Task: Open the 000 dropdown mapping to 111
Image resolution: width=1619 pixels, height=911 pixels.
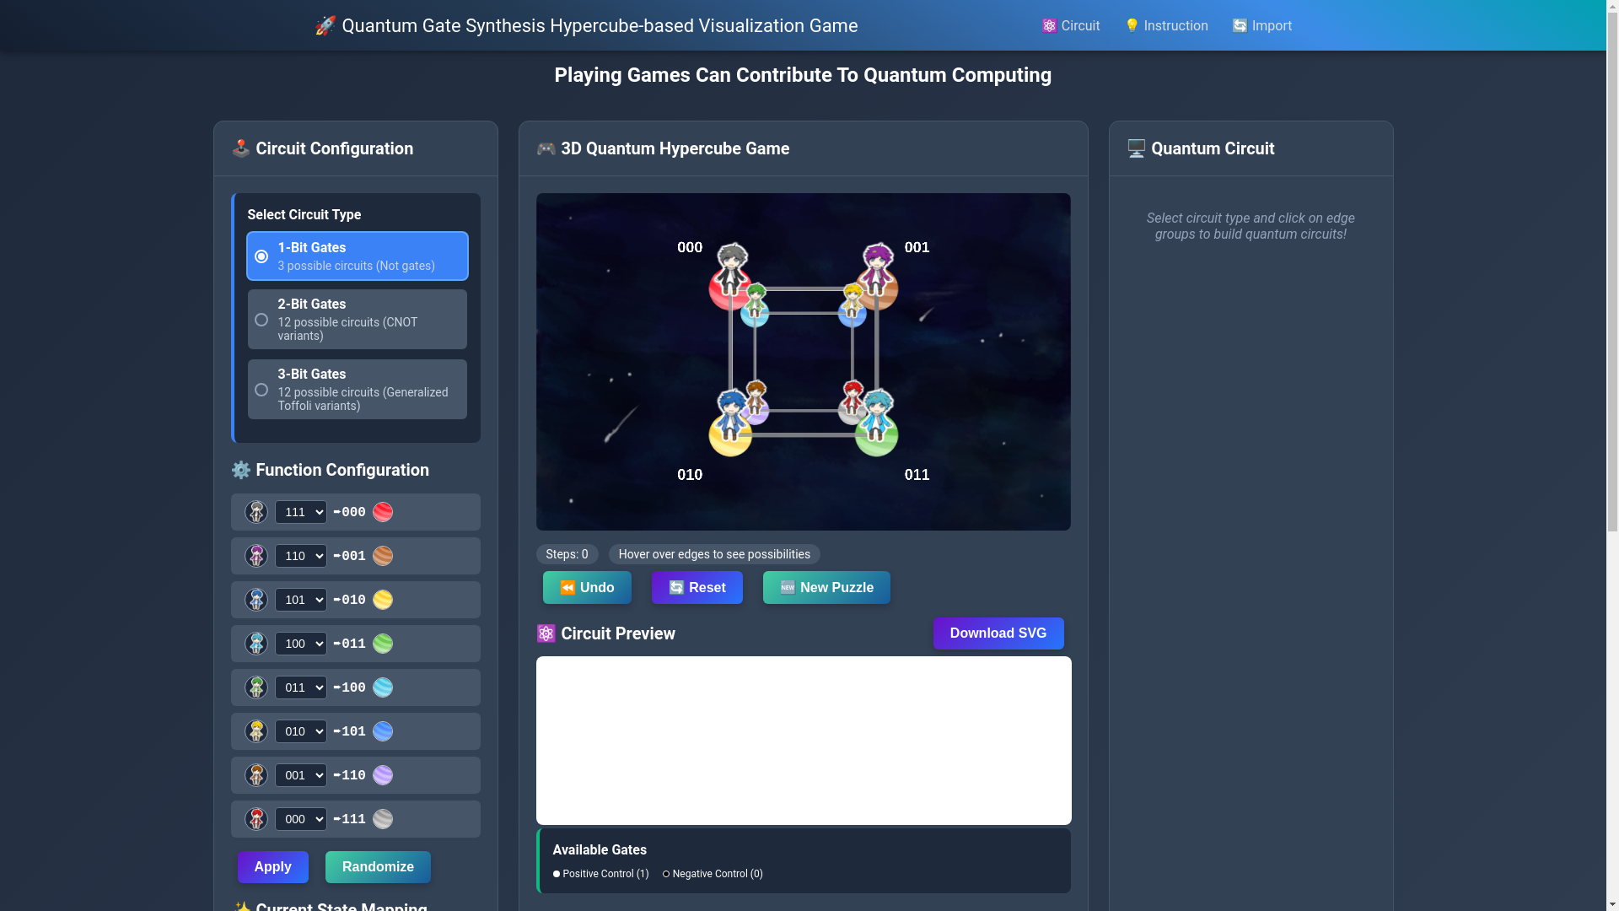Action: coord(301,819)
